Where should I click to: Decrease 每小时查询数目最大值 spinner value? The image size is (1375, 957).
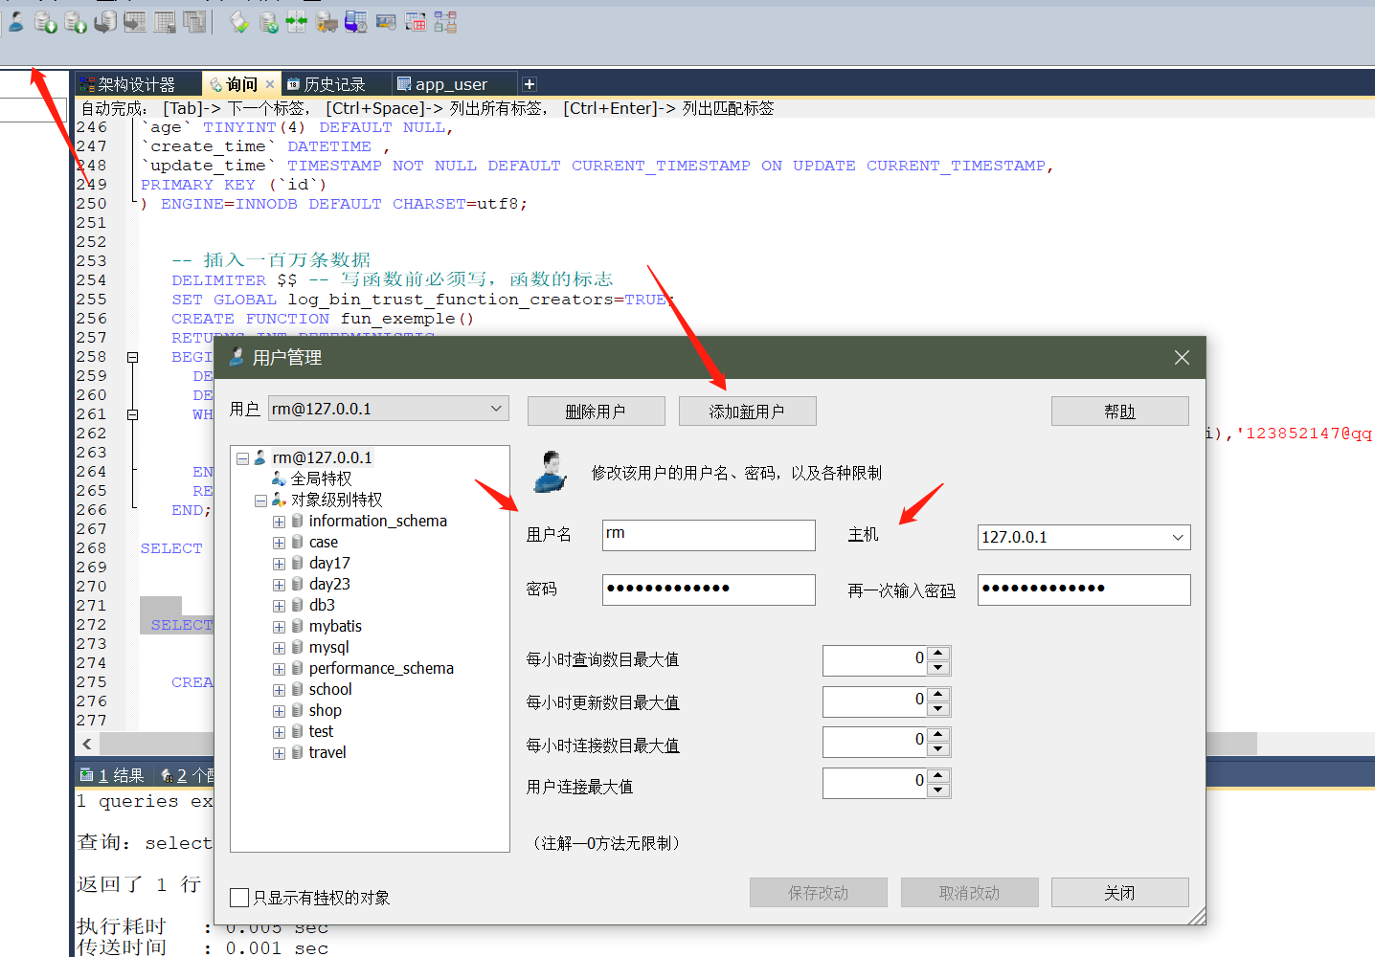point(938,667)
